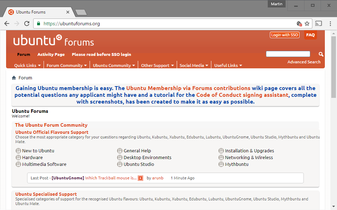
Task: Open Code of Conduct signing assistant link
Action: pos(242,95)
